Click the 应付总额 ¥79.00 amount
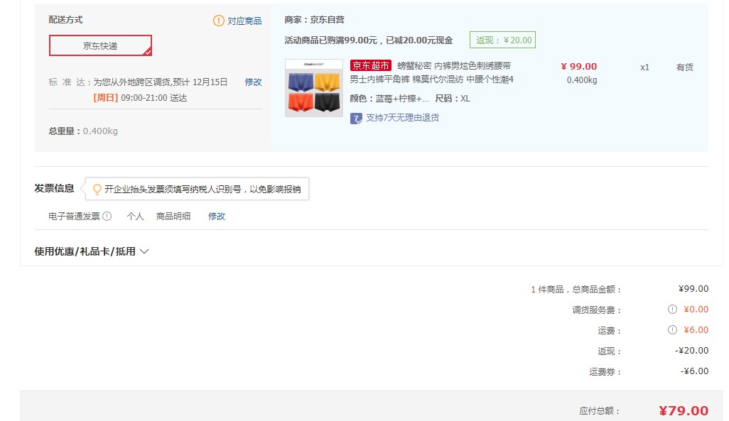The height and width of the screenshot is (421, 729). pos(684,411)
